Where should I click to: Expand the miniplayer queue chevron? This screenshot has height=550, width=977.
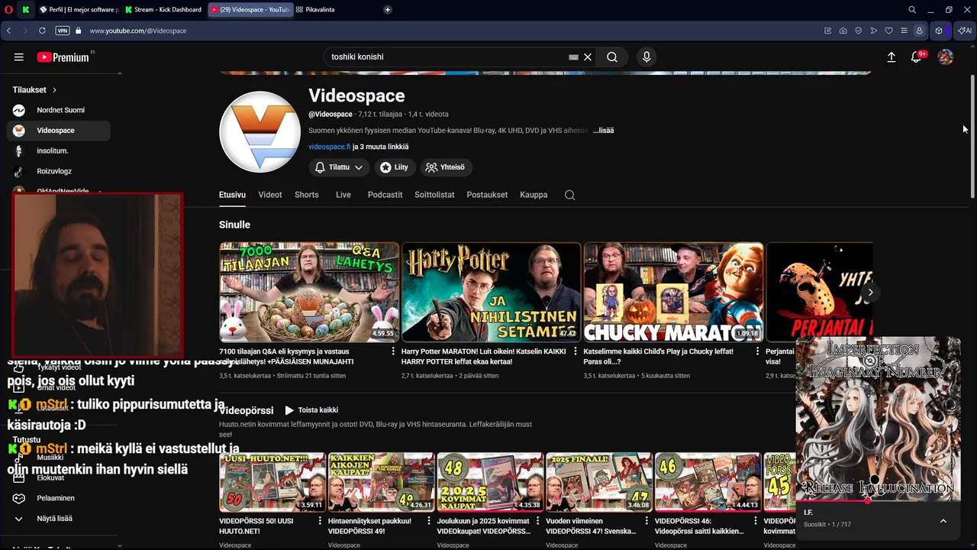[943, 521]
